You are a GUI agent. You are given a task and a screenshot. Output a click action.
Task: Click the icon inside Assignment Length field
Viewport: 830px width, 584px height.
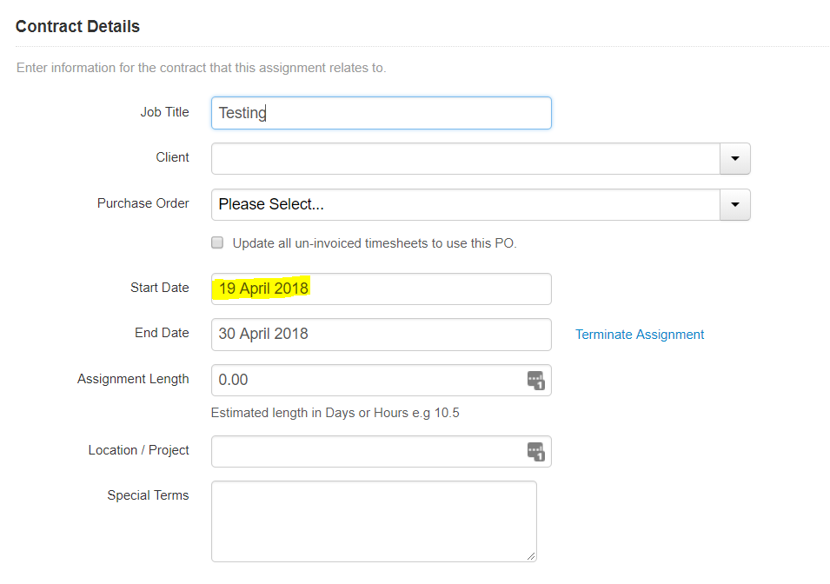pyautogui.click(x=535, y=380)
